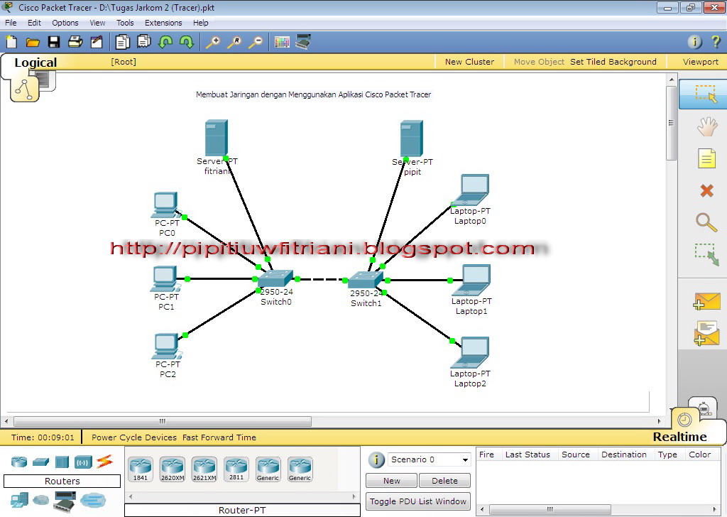Select the Switch0 device on canvas
727x517 pixels.
pos(275,278)
